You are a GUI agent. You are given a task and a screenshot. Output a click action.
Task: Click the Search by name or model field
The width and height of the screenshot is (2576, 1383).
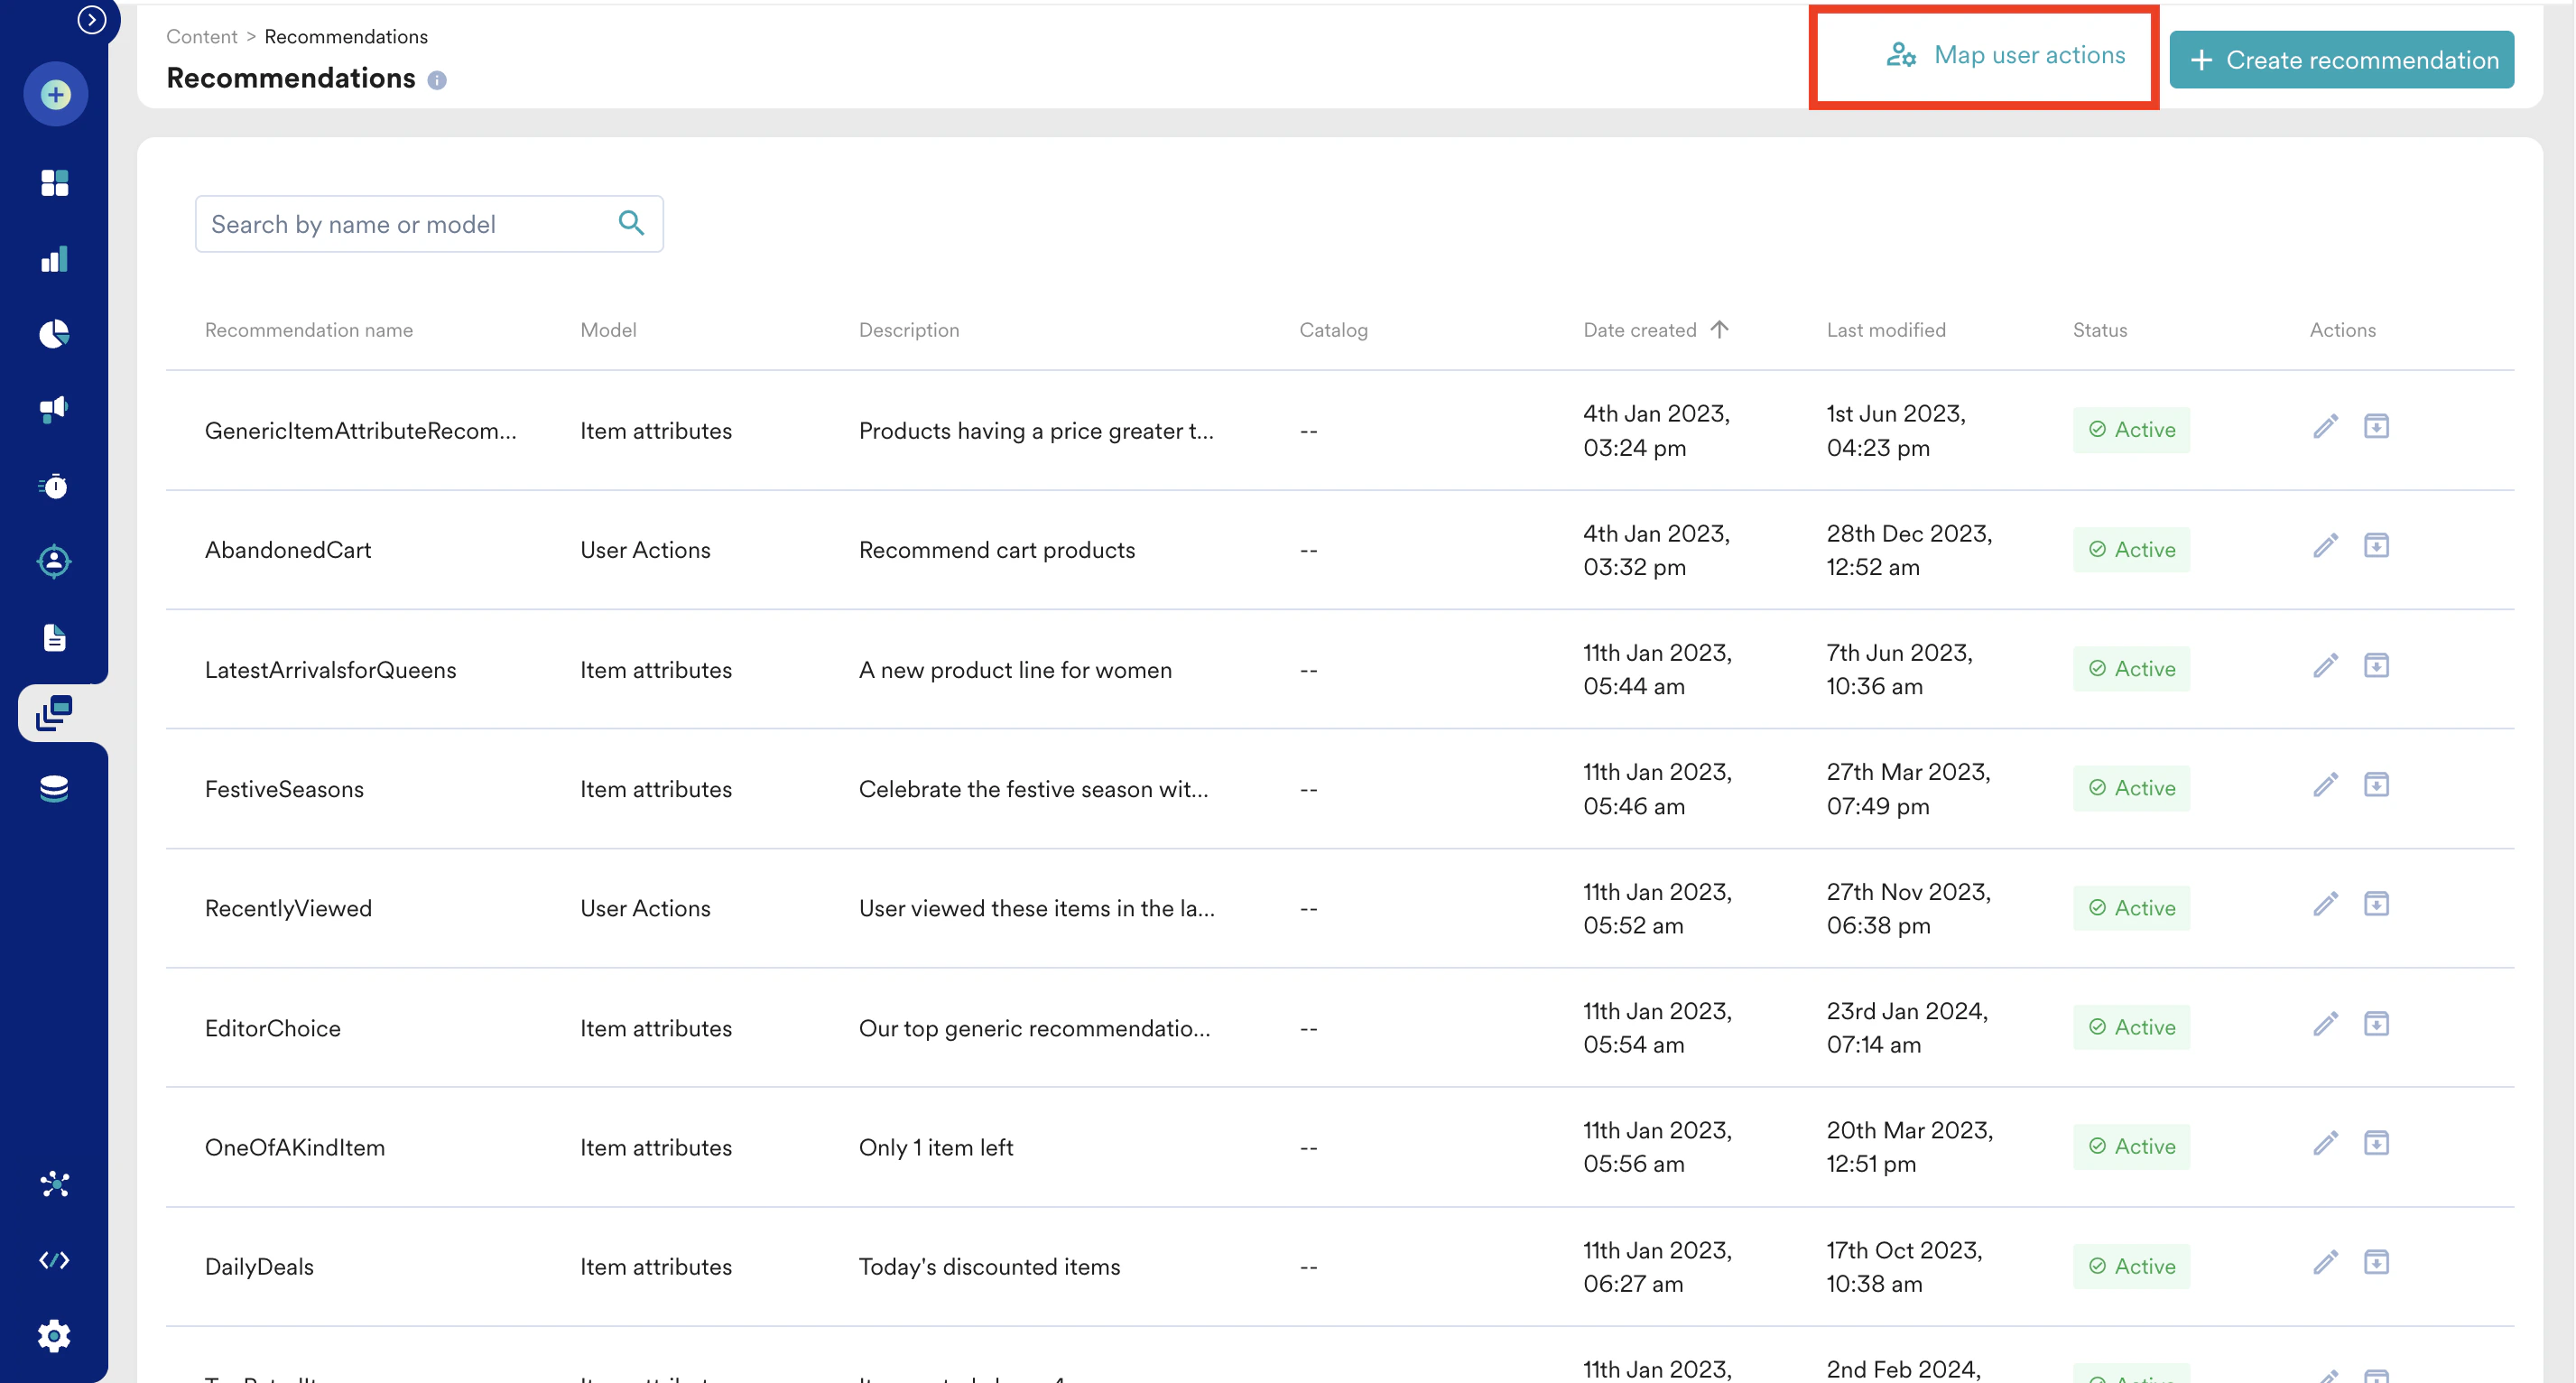tap(405, 224)
